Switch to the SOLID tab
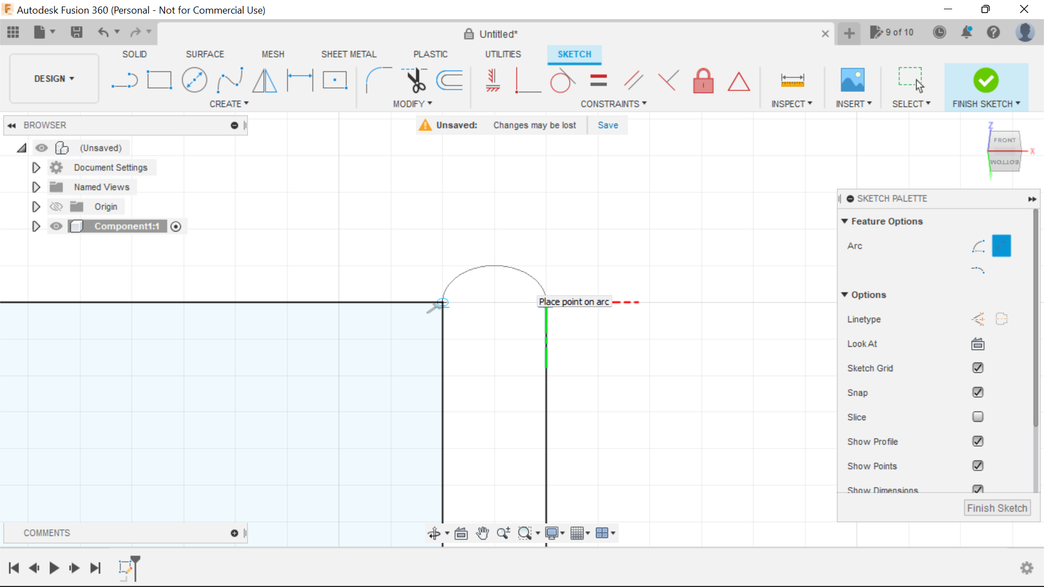This screenshot has height=587, width=1044. click(134, 54)
